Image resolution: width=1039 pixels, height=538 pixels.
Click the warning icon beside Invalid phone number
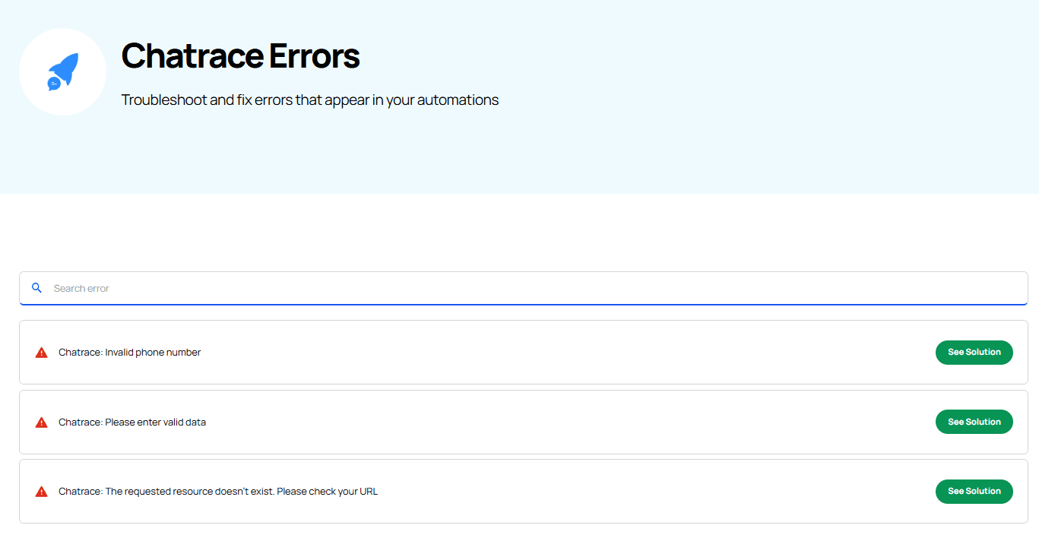coord(42,353)
